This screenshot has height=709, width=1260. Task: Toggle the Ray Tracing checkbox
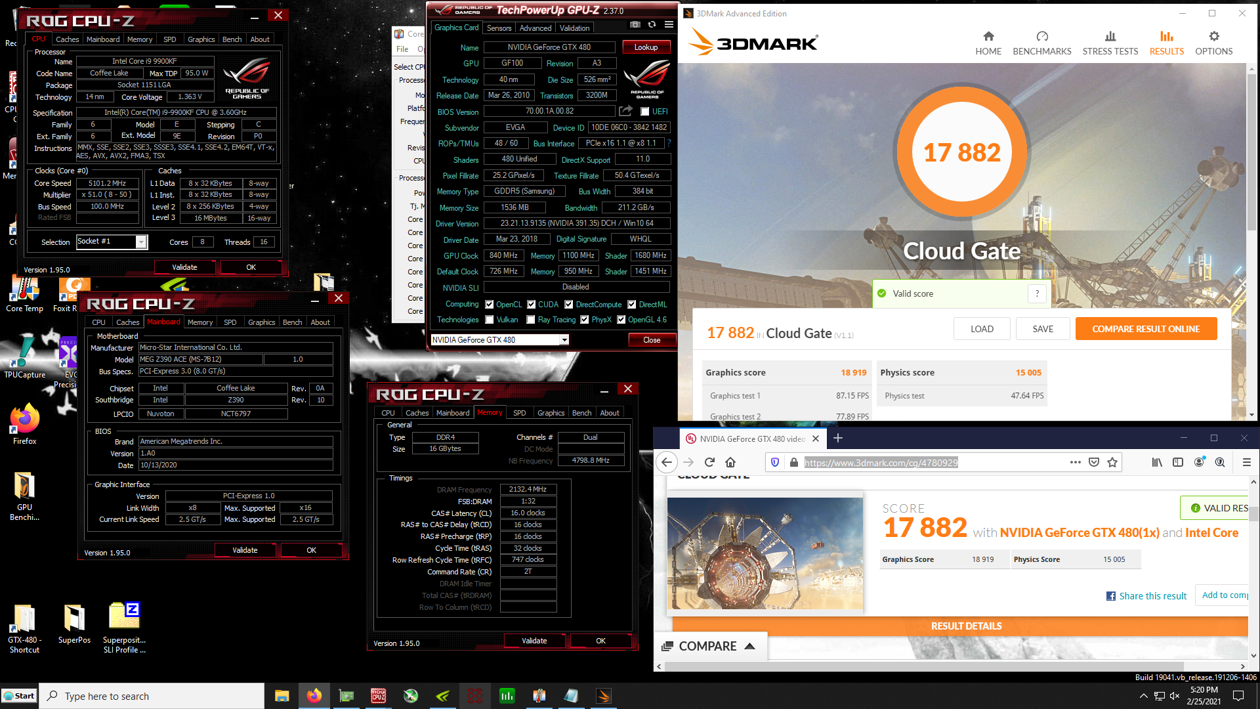532,320
